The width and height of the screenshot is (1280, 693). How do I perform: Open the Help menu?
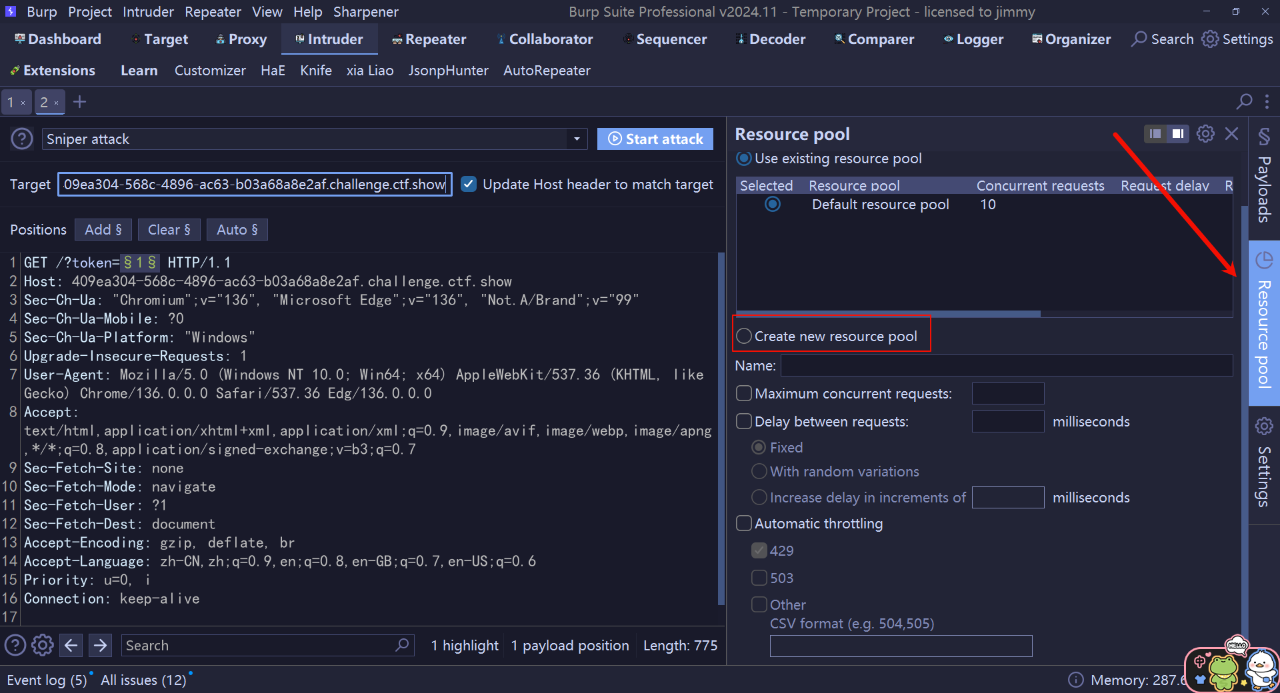[x=308, y=11]
